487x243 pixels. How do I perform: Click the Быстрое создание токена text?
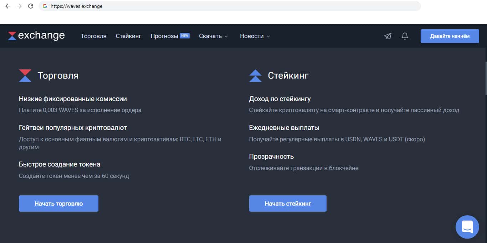click(x=60, y=164)
